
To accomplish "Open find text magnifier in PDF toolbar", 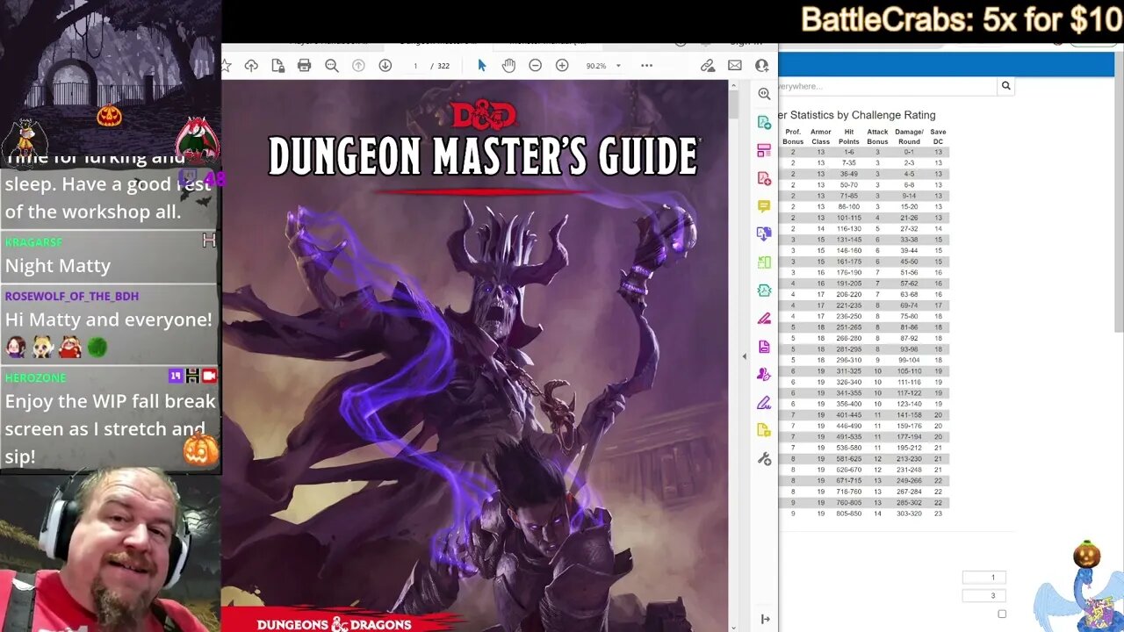I will [331, 66].
